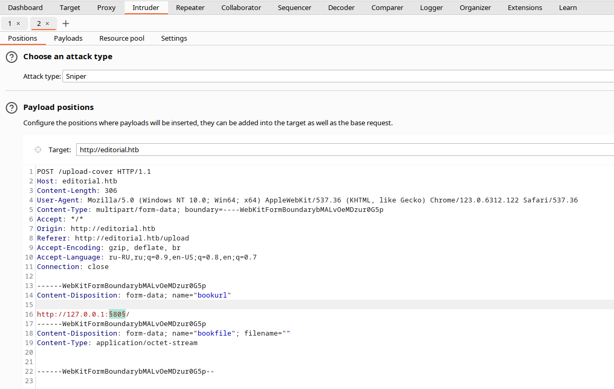This screenshot has height=389, width=614.
Task: Open help for Choose an attack type
Action: (x=12, y=57)
